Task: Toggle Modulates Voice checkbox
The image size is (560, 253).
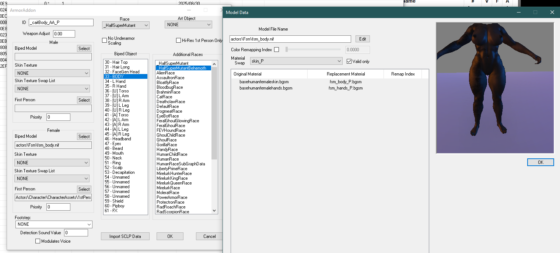Action: coord(38,241)
